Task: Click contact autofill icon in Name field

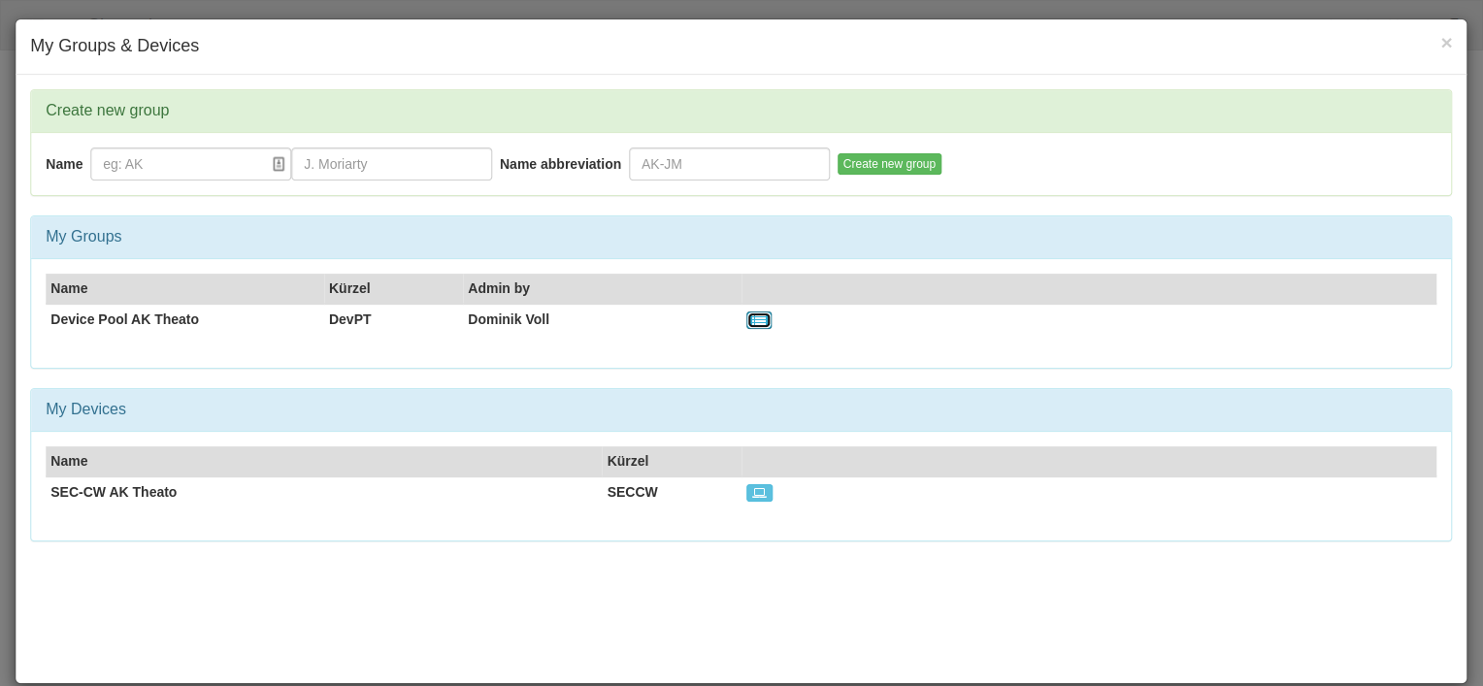Action: [x=279, y=164]
